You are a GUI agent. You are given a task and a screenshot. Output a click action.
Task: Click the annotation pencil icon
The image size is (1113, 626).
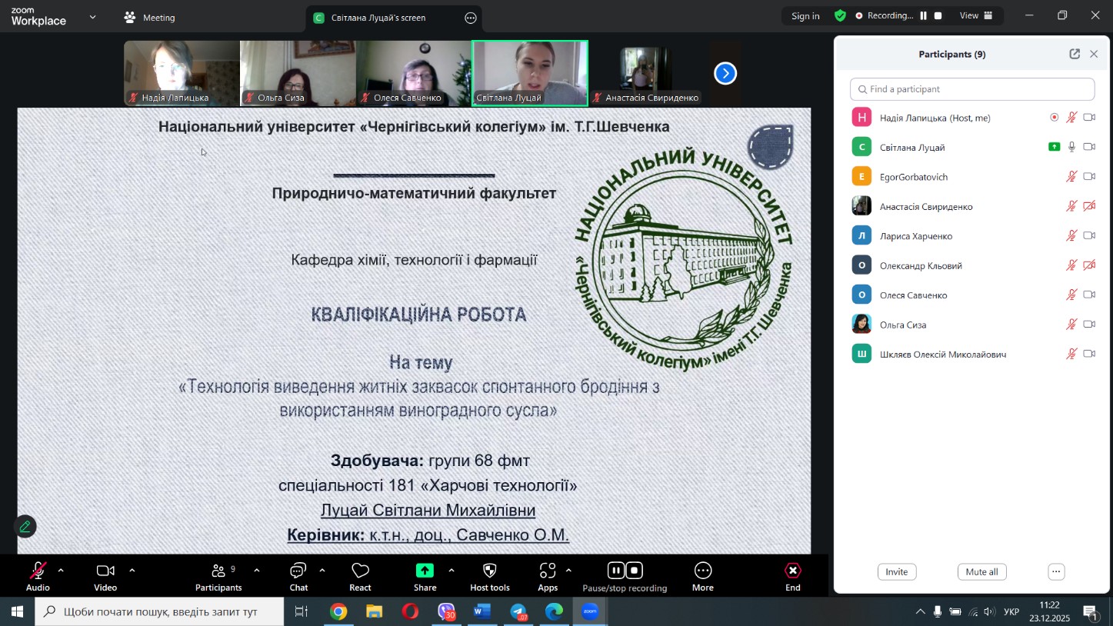25,527
